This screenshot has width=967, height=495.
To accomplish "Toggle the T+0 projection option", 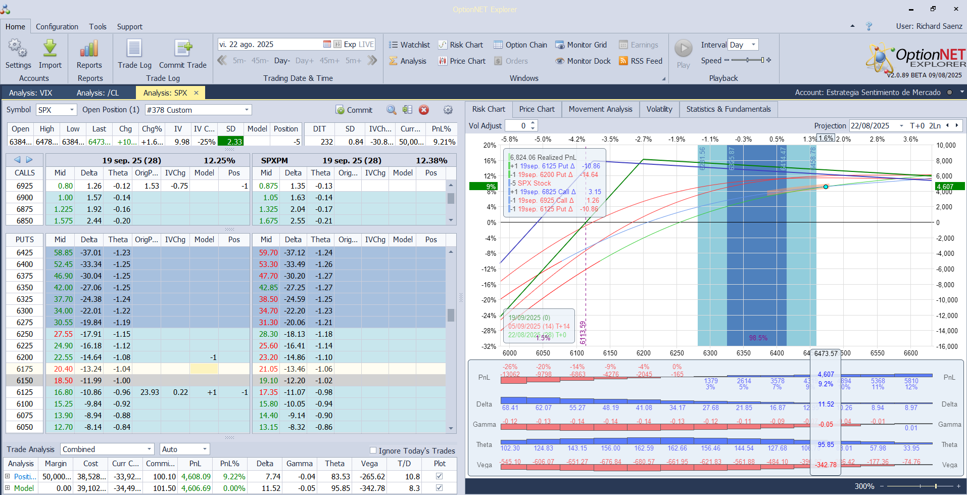I will point(917,126).
